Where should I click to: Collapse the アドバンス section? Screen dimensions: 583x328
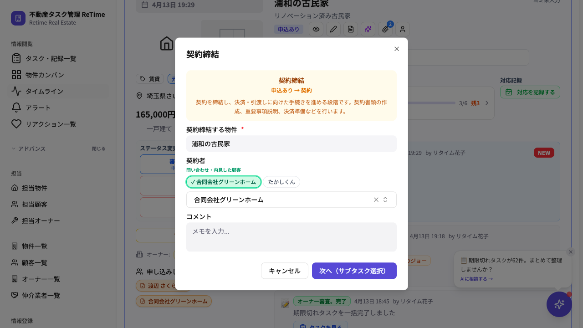click(x=28, y=149)
